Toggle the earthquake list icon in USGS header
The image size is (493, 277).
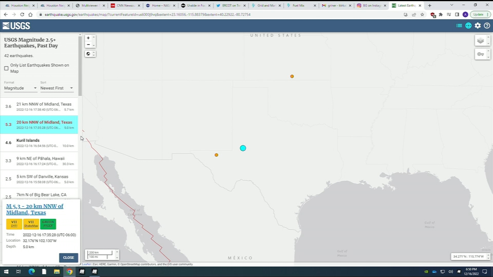[x=459, y=26]
